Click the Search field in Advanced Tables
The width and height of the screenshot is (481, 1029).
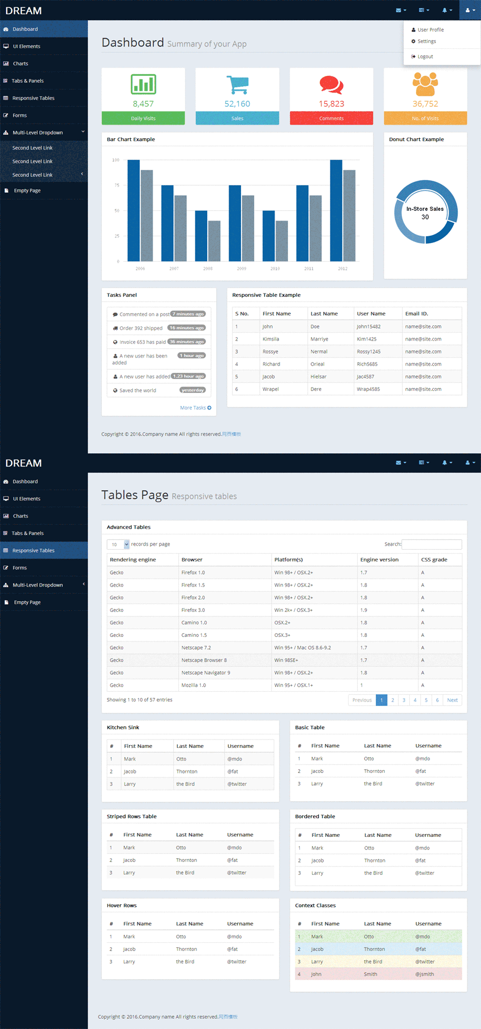[x=431, y=545]
